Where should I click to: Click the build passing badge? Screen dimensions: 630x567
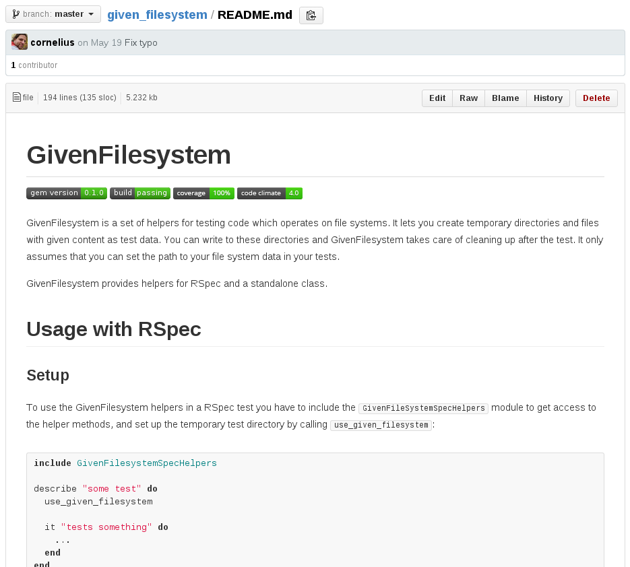point(140,193)
